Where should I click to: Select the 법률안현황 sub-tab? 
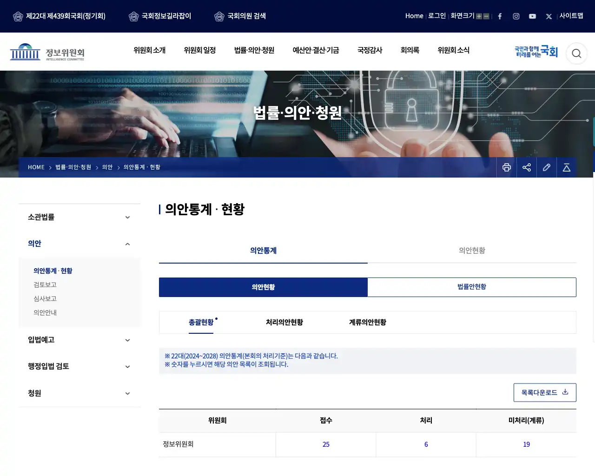472,287
